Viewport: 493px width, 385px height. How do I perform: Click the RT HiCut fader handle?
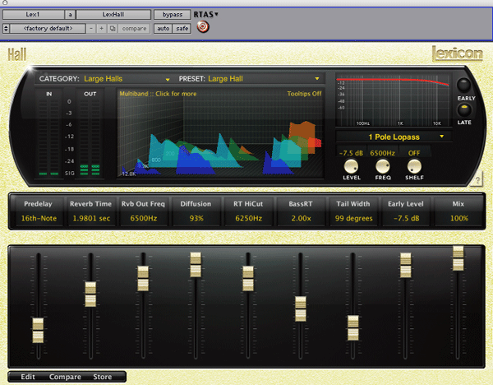click(x=248, y=279)
